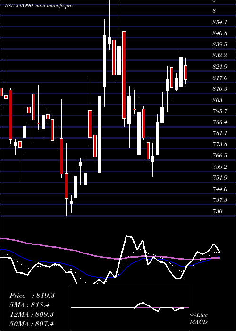236x331 pixels.
Task: Click the 824.9 price axis label
Action: click(219, 67)
